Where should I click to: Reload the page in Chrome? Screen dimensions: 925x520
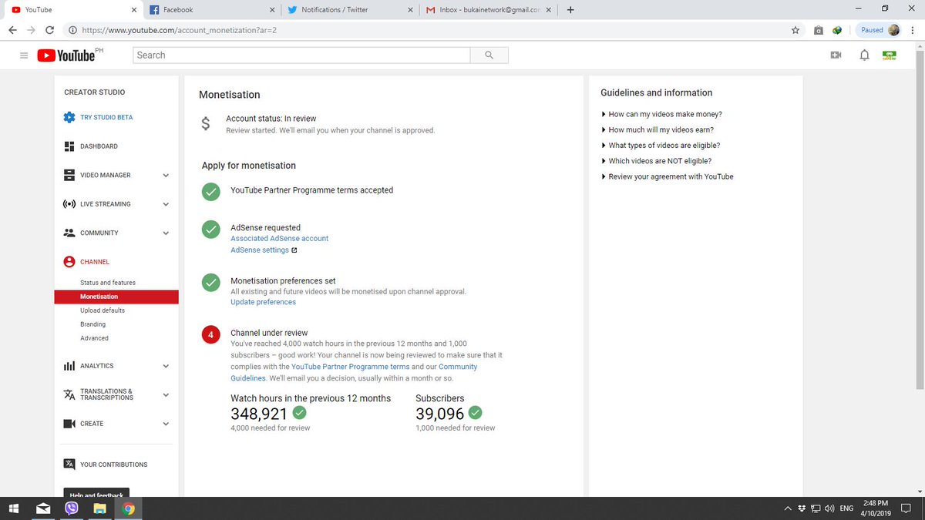[x=50, y=30]
